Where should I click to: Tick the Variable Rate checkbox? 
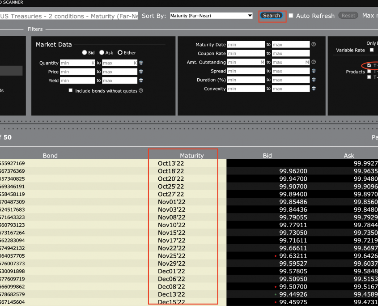tap(371, 50)
